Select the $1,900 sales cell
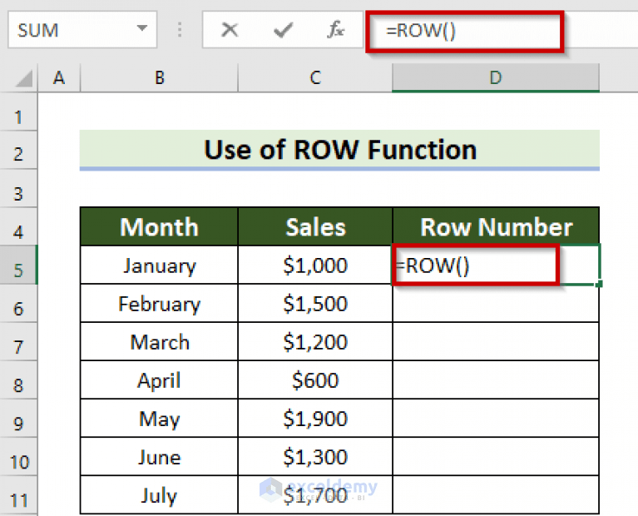The height and width of the screenshot is (516, 638). [x=315, y=419]
